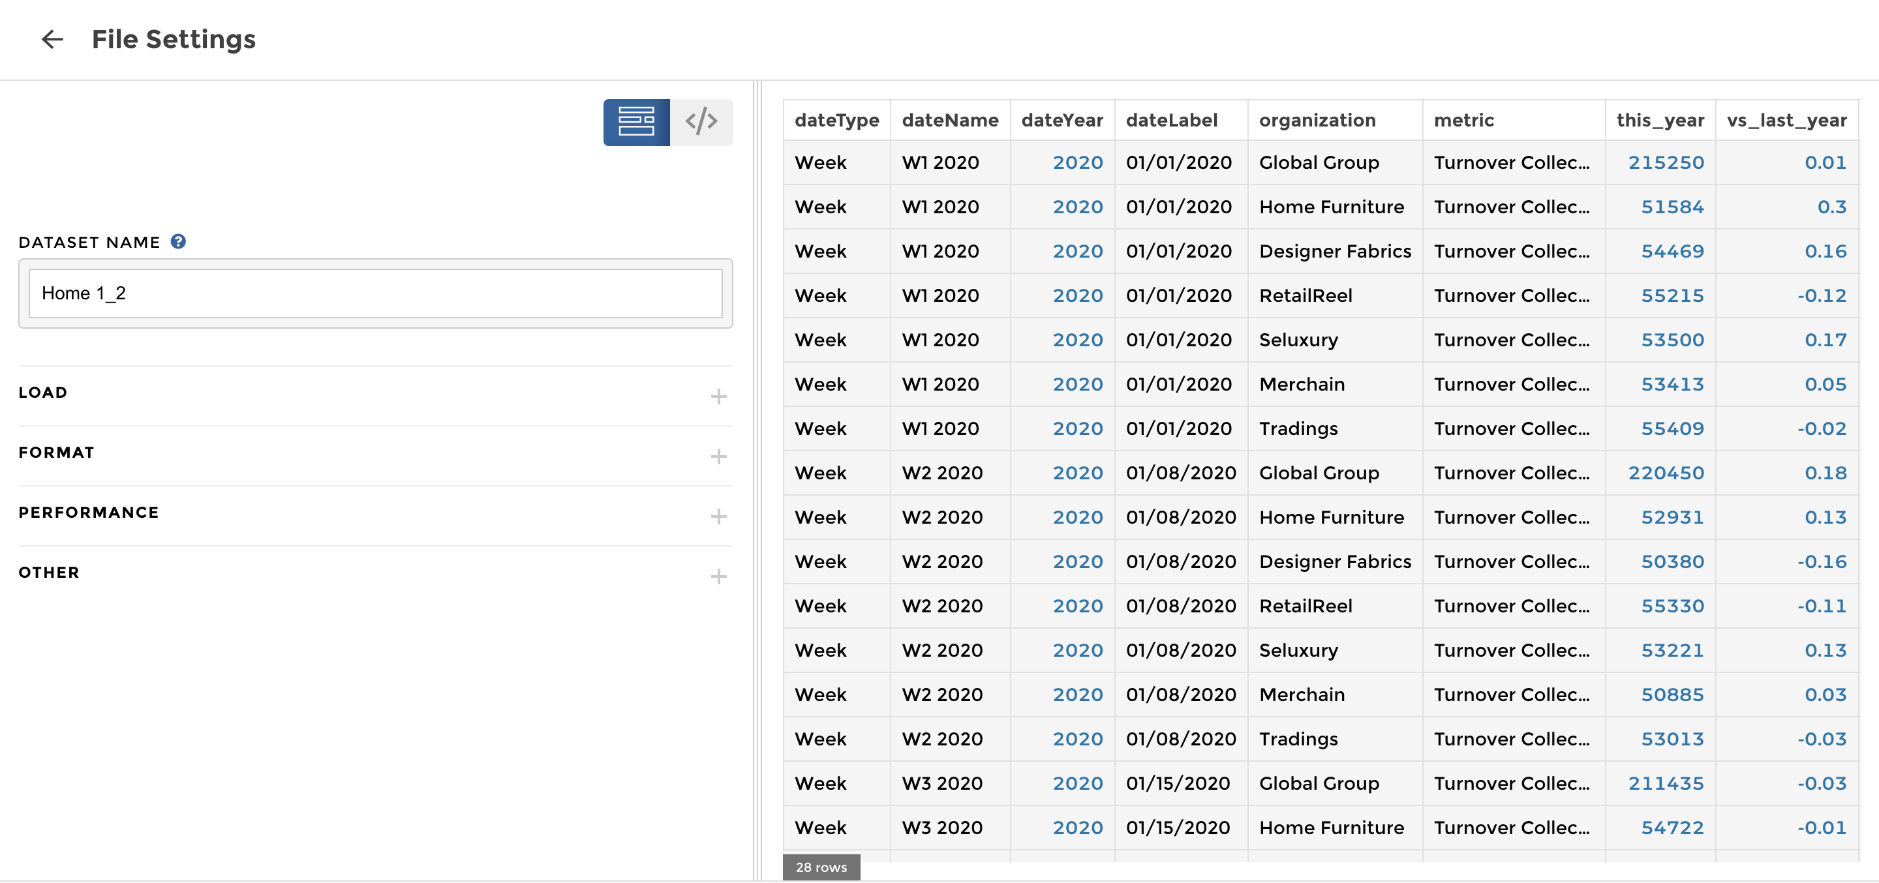The height and width of the screenshot is (883, 1879).
Task: Select the dateType column header
Action: pos(836,120)
